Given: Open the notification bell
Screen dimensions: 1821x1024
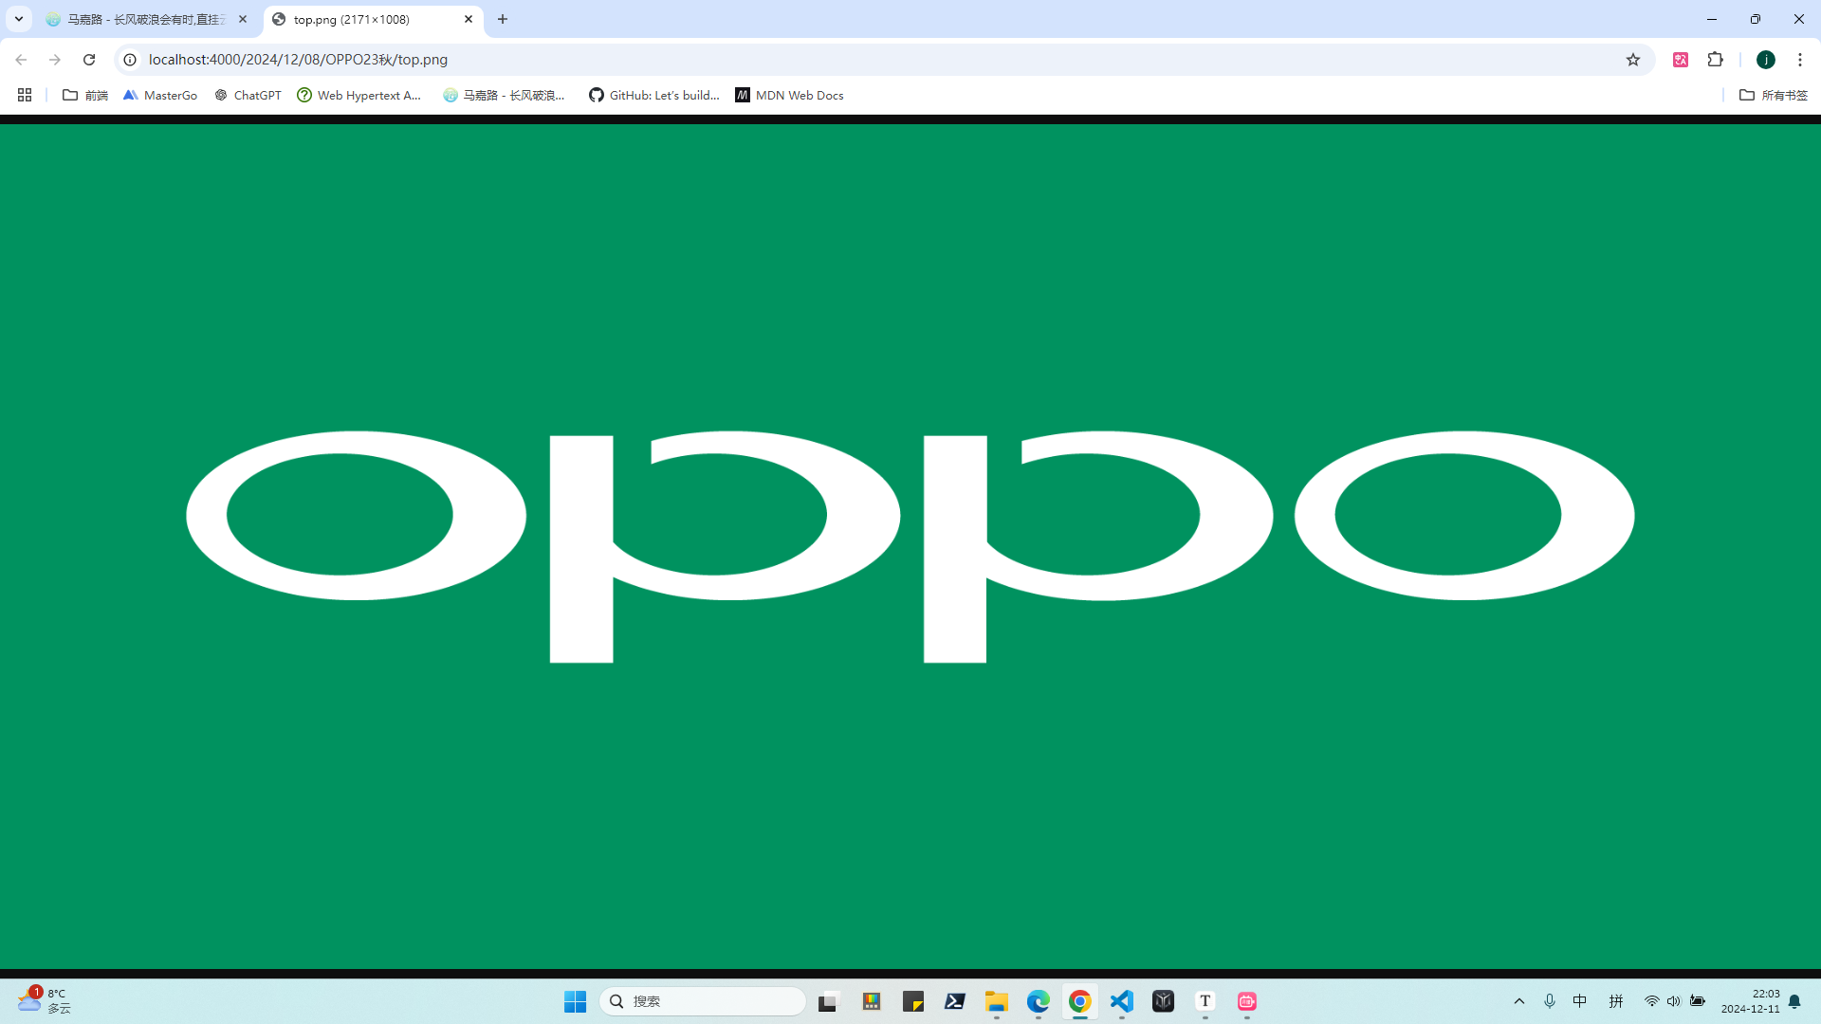Looking at the screenshot, I should click(x=1794, y=1001).
